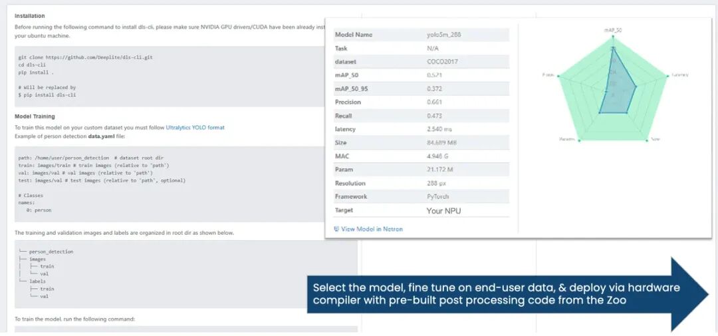The image size is (718, 336).
Task: Click the Param axis label on radar chart
Action: tap(567, 140)
